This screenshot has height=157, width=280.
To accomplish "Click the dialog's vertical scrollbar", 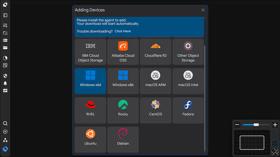I will tap(205, 98).
